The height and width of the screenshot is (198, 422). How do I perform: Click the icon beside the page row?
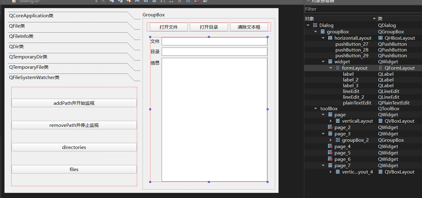(330, 115)
